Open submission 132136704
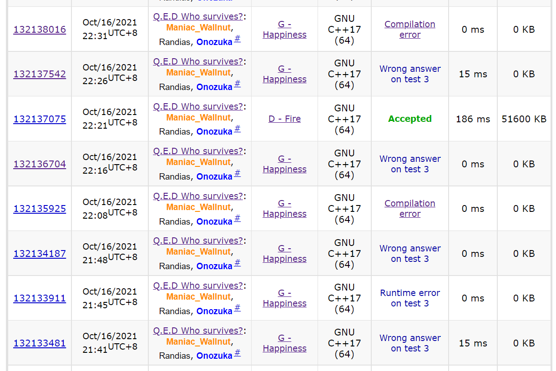 coord(40,164)
